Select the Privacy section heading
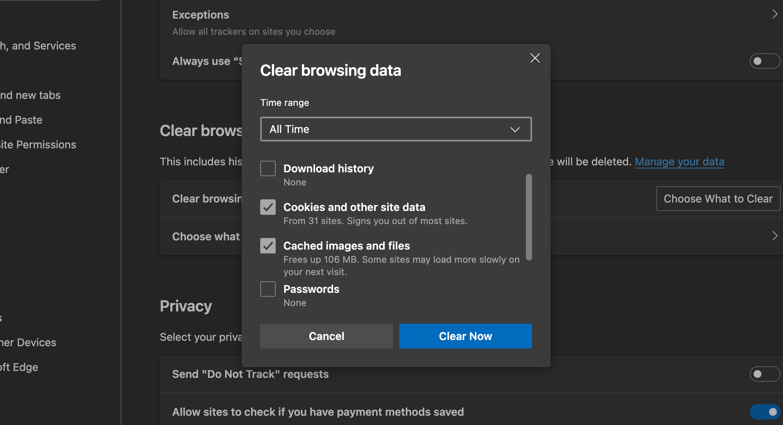This screenshot has height=425, width=783. (x=186, y=305)
